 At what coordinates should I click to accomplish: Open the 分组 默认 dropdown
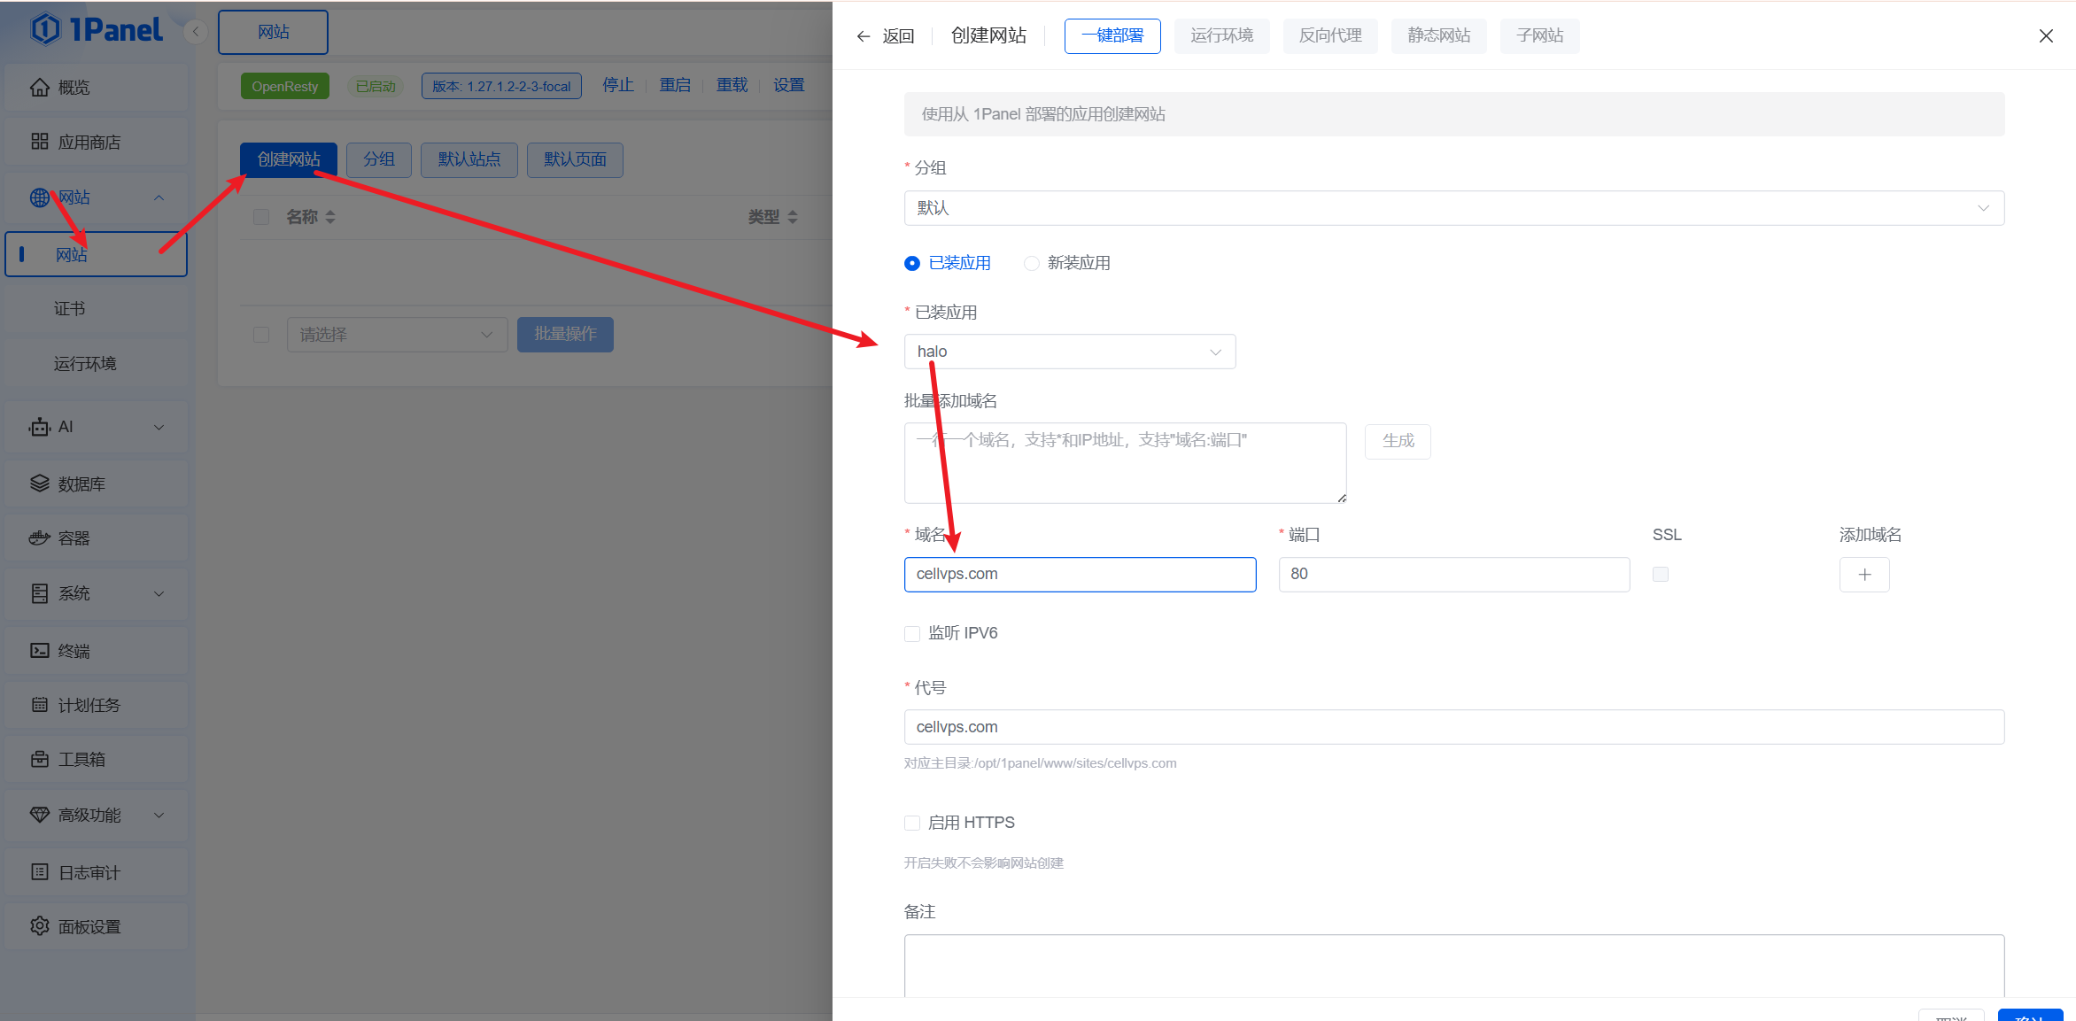point(1452,208)
